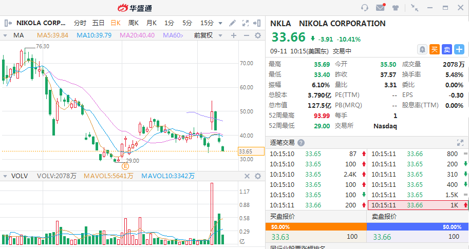469x249 pixels.
Task: Open help for tick-by-tick trades
Action: [x=301, y=143]
